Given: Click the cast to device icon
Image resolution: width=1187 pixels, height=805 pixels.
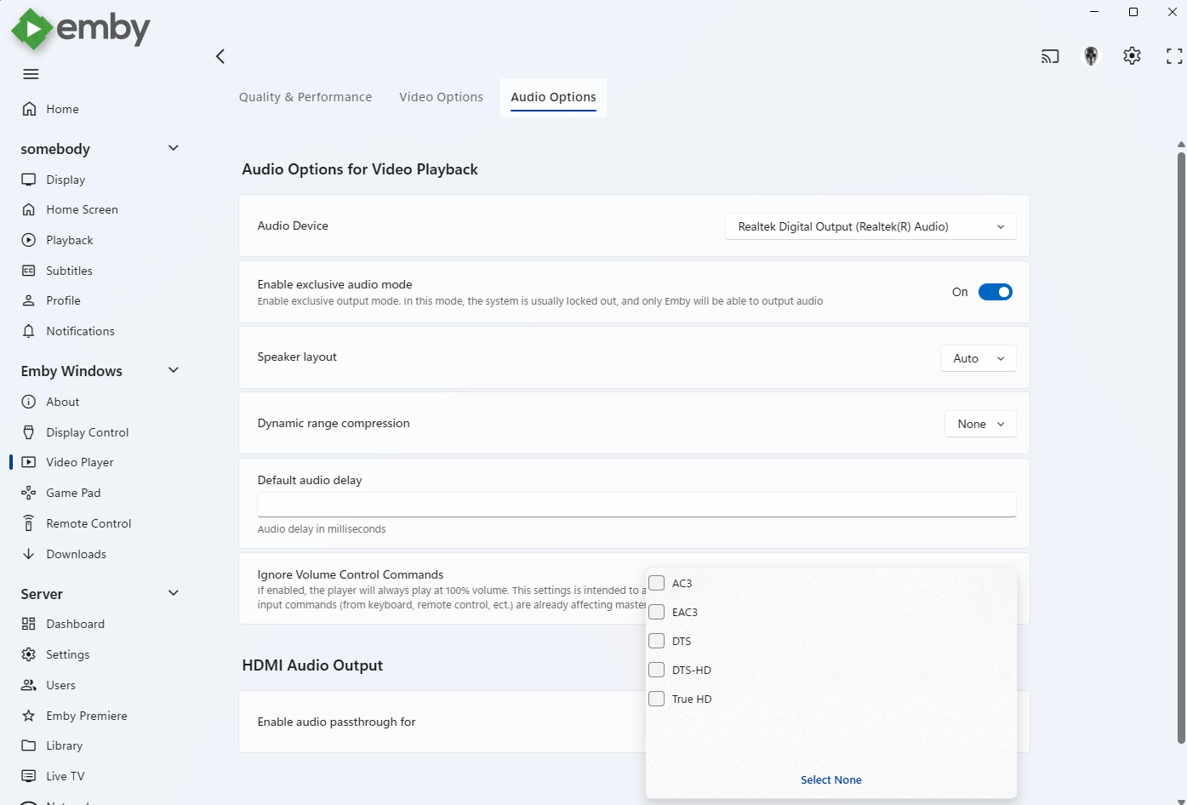Looking at the screenshot, I should 1050,56.
